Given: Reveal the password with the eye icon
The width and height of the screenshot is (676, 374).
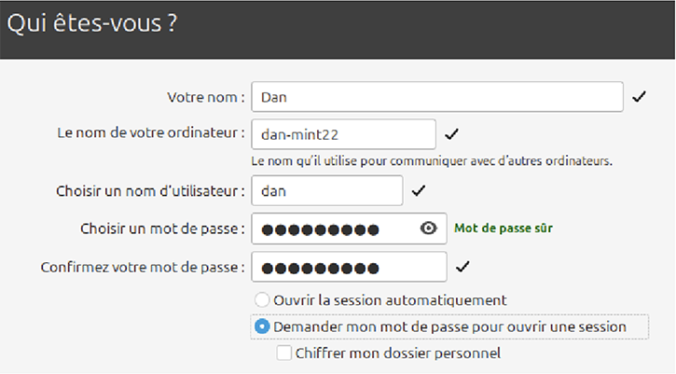Looking at the screenshot, I should click(428, 229).
